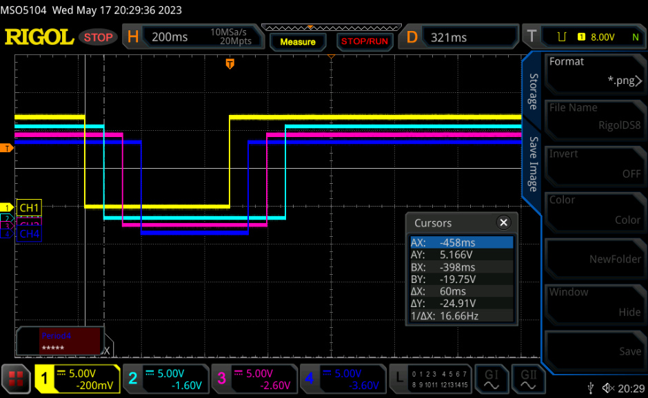The width and height of the screenshot is (648, 398).
Task: Click the channel 3 ground marker
Action: pyautogui.click(x=7, y=225)
